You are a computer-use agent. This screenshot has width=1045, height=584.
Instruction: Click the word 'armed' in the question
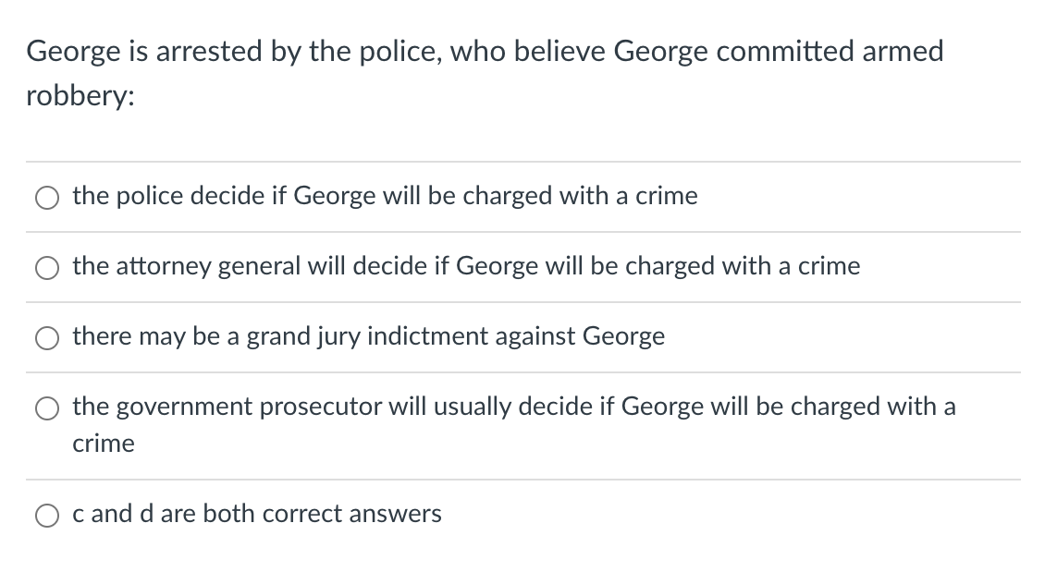[903, 52]
